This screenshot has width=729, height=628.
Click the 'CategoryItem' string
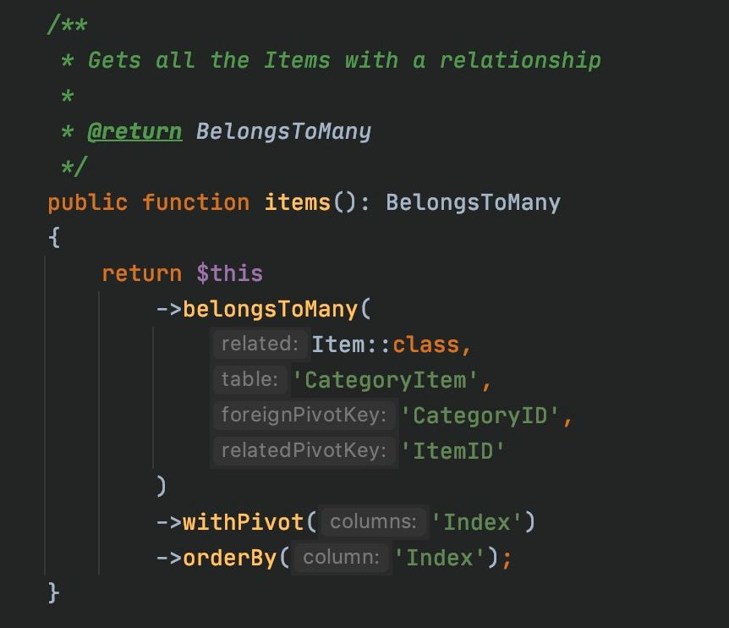[385, 380]
